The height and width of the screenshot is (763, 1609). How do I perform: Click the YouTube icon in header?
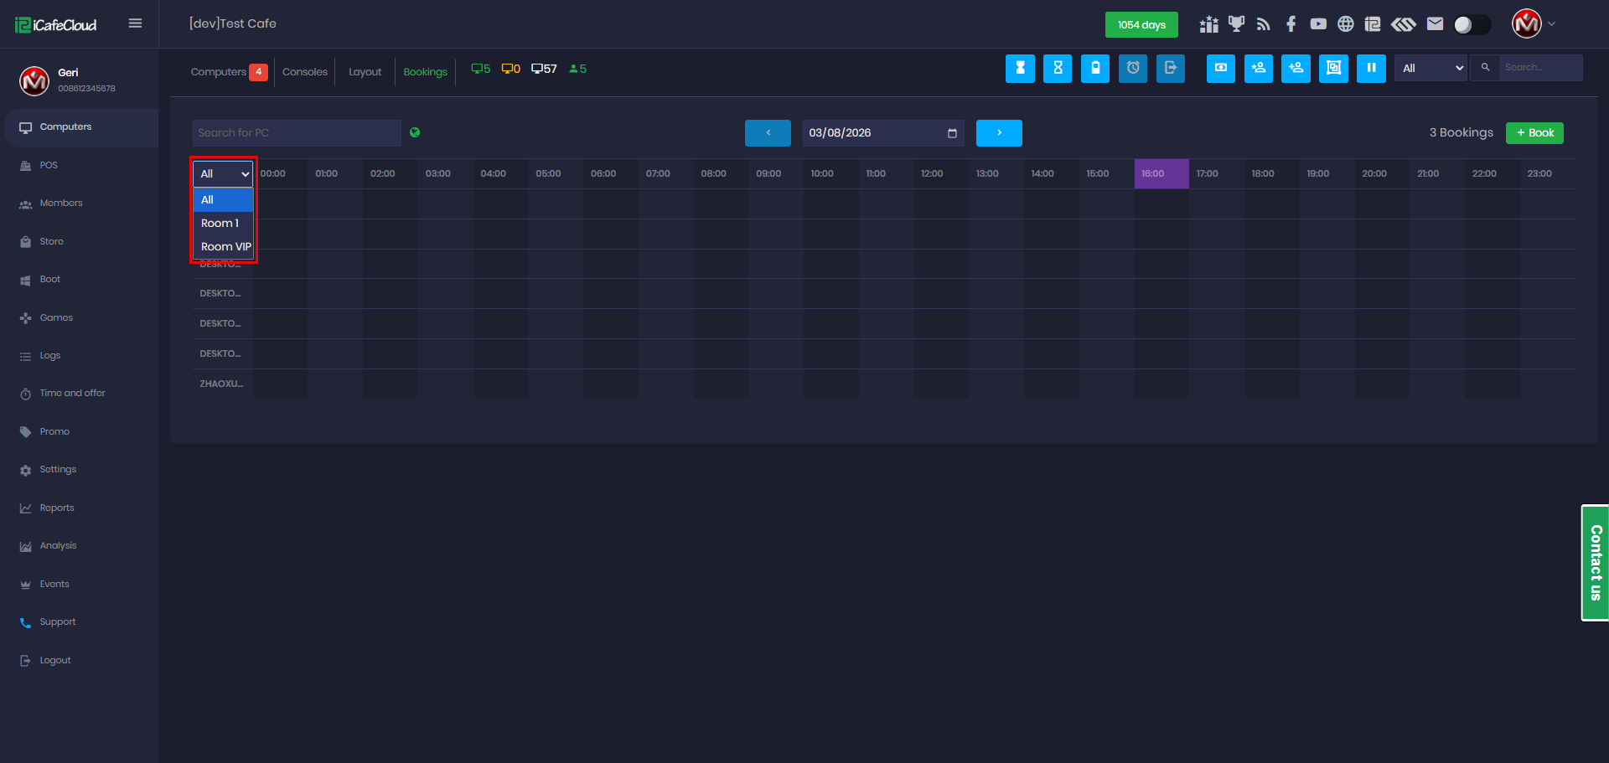pyautogui.click(x=1318, y=24)
